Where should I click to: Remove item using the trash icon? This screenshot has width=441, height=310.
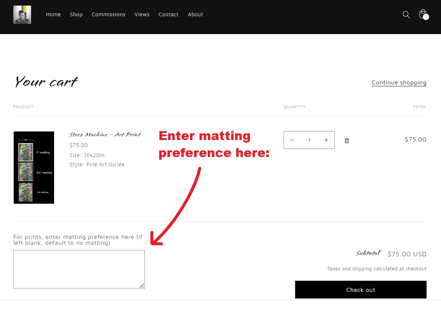click(347, 140)
